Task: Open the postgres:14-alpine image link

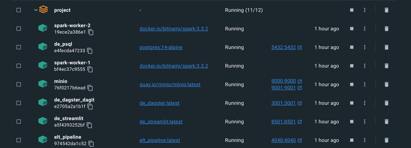Action: coord(161,47)
